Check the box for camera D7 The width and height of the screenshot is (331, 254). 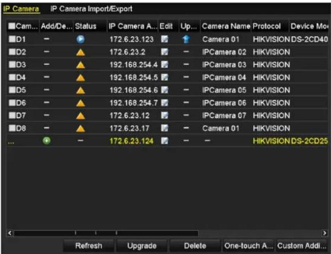tap(12, 115)
